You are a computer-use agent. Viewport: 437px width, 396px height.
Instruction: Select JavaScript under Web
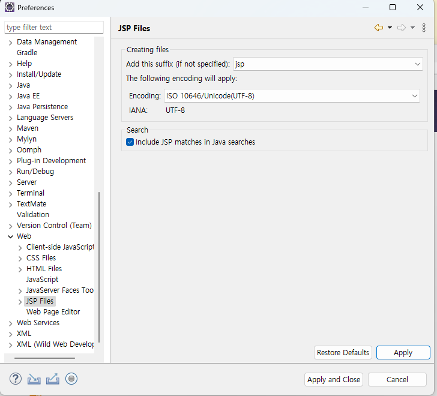tap(42, 280)
